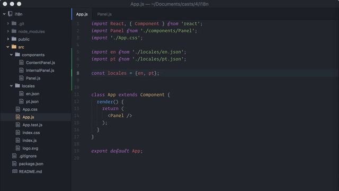Viewport: 339px width, 191px height.
Task: Switch to the Panel.js editor tab
Action: coord(104,14)
